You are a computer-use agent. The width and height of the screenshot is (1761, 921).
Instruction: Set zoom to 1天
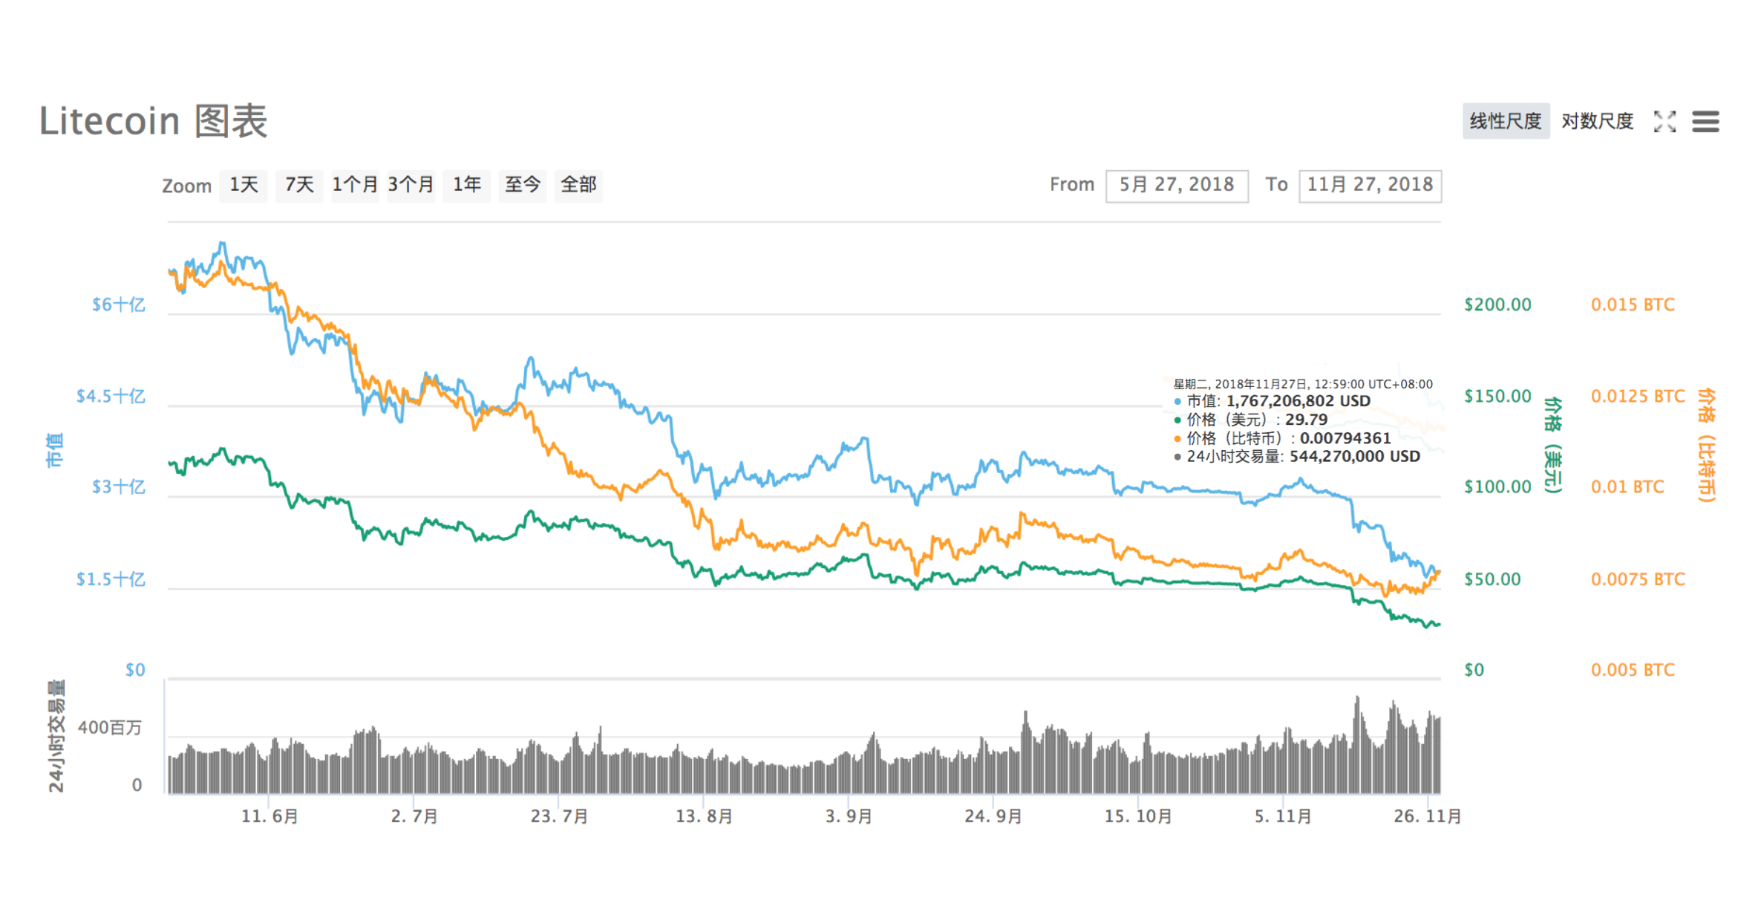(244, 185)
